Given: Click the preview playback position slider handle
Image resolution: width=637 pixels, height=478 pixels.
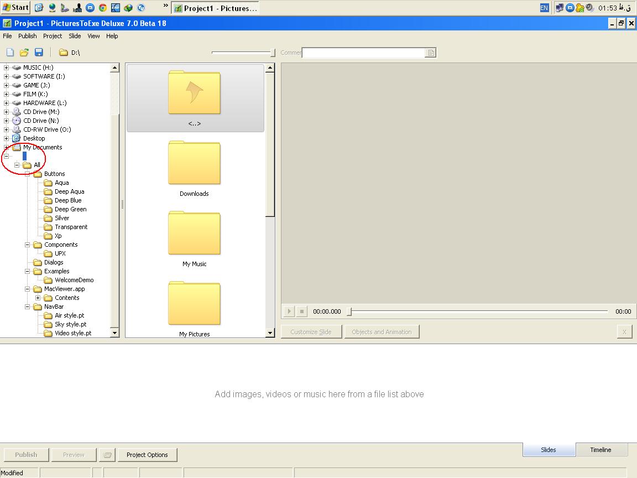Looking at the screenshot, I should point(349,311).
